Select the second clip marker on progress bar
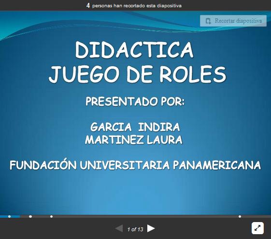Screen dimensions: 271x239 [x=30, y=216]
